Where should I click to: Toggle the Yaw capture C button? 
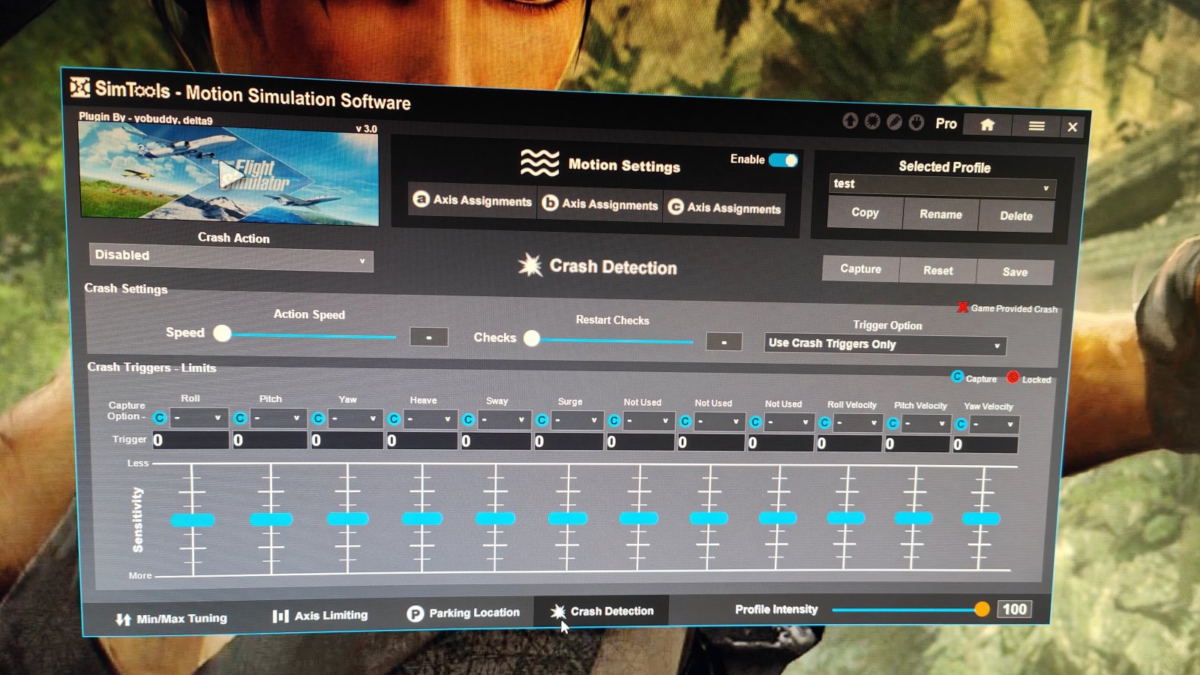(x=318, y=418)
